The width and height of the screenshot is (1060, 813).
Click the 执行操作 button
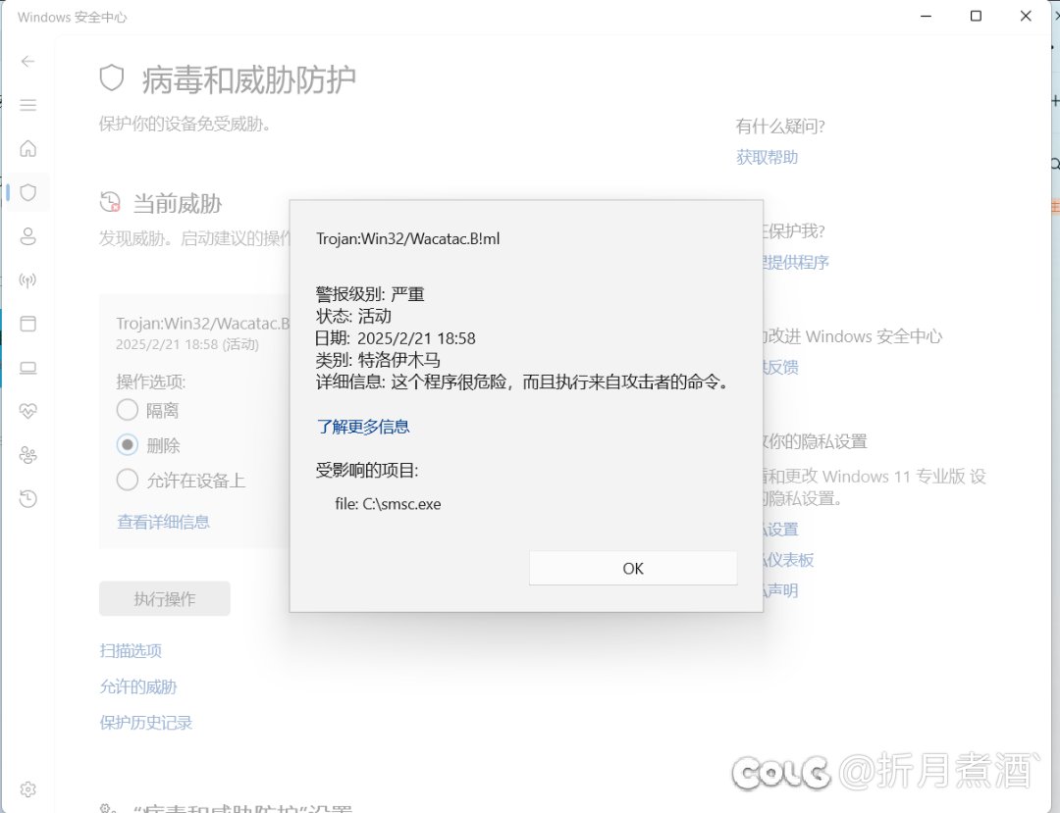coord(164,599)
